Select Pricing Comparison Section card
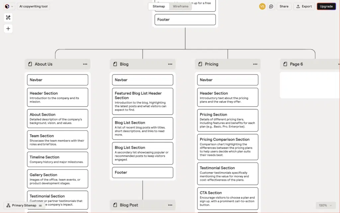 (x=228, y=147)
